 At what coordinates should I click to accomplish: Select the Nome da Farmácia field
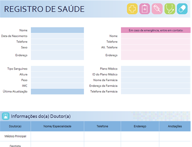(x=155, y=80)
